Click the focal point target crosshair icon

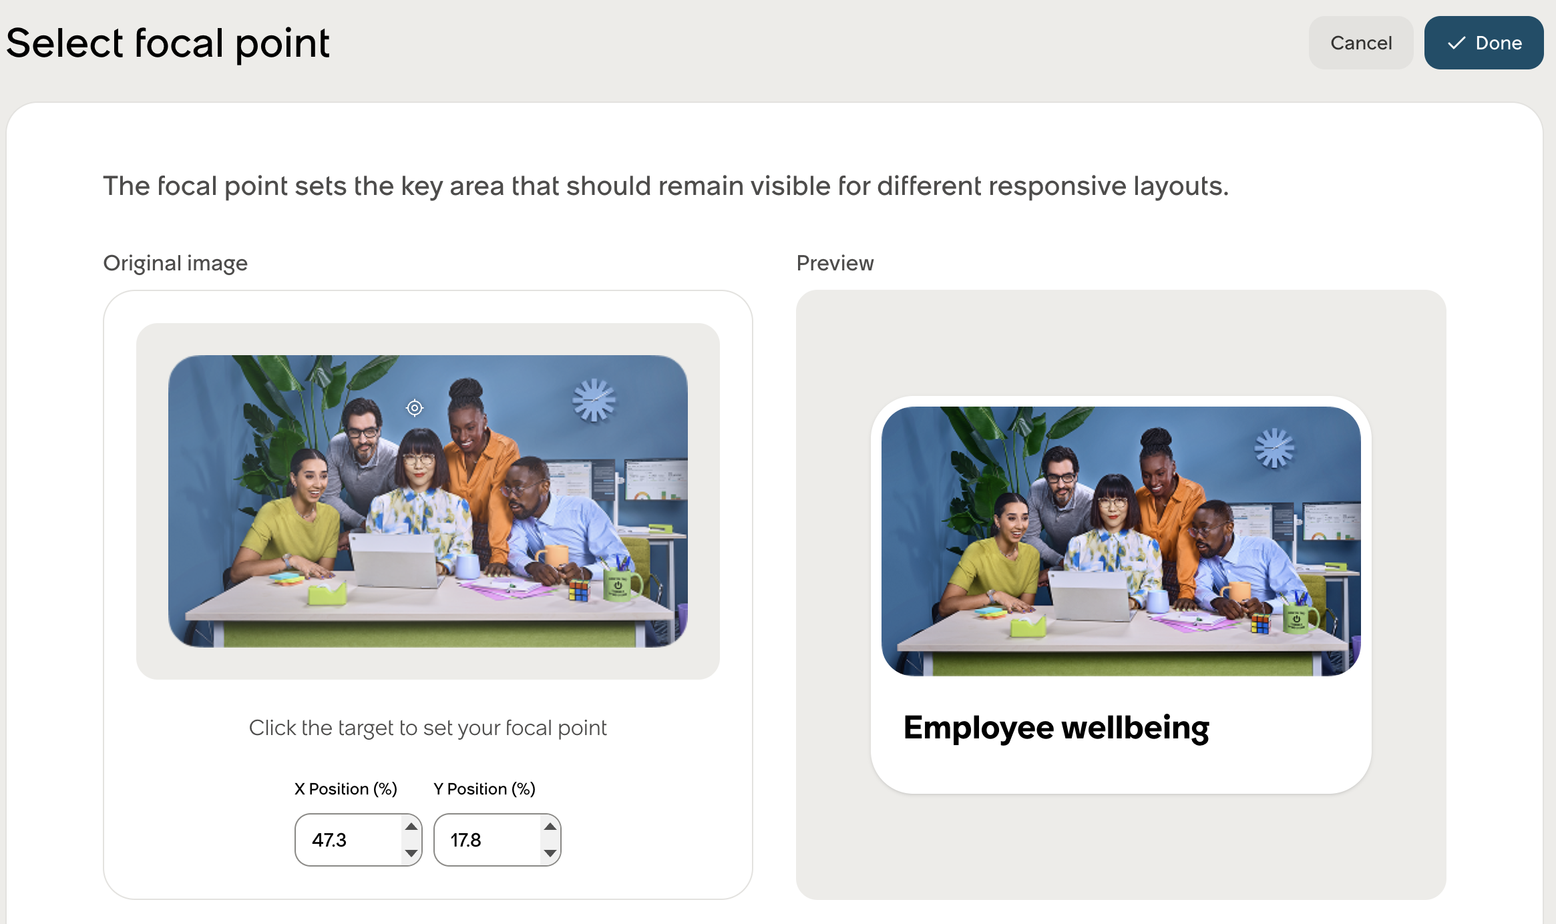coord(415,408)
